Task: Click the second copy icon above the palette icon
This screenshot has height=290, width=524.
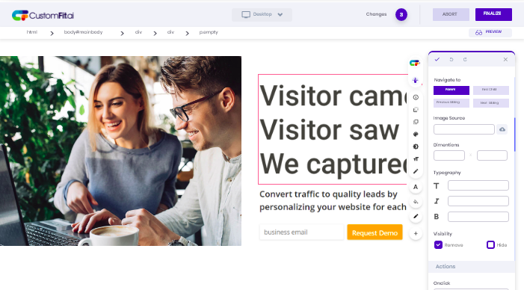Action: click(x=416, y=122)
